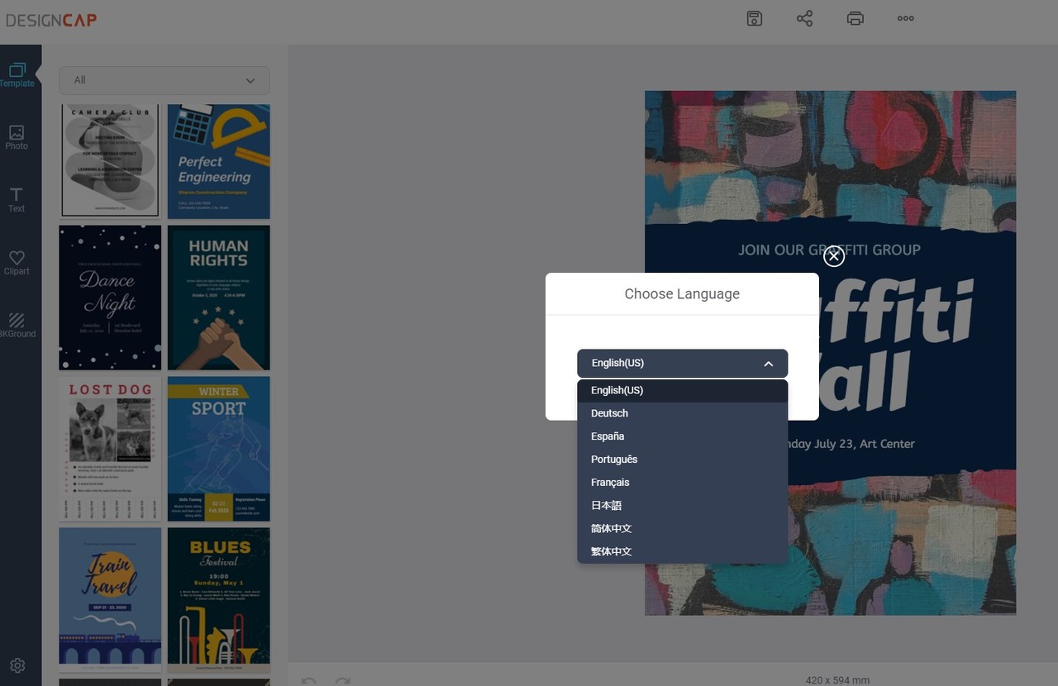Pick the Lost Dog poster template

[x=110, y=449]
